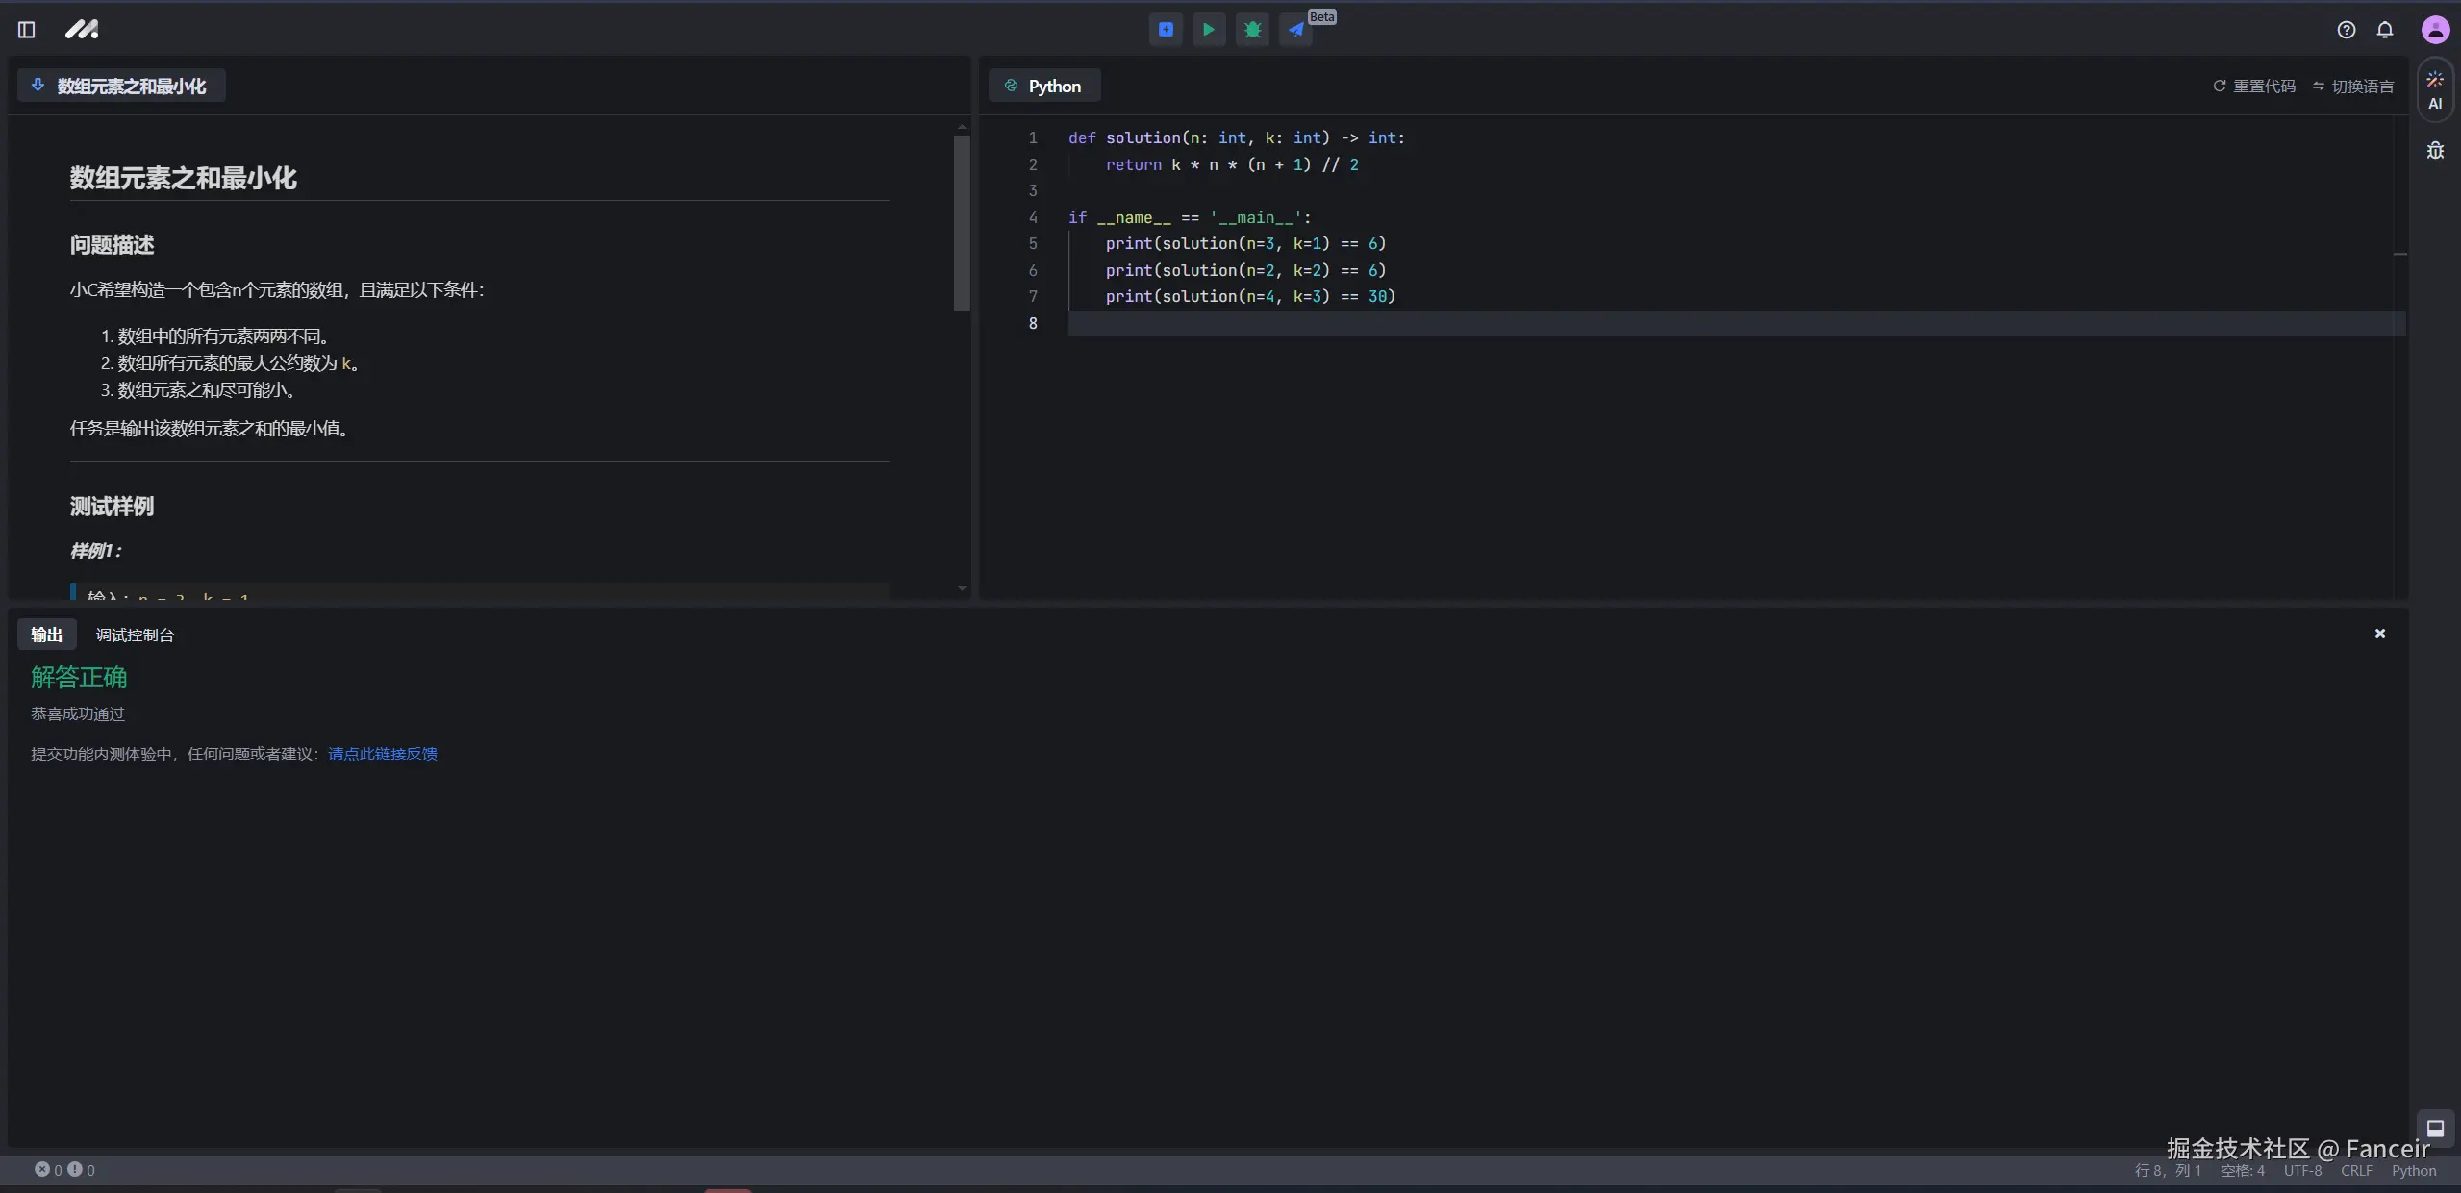Toggle the bottom panel layout icon
Screen dimensions: 2461x1193
click(2434, 1128)
